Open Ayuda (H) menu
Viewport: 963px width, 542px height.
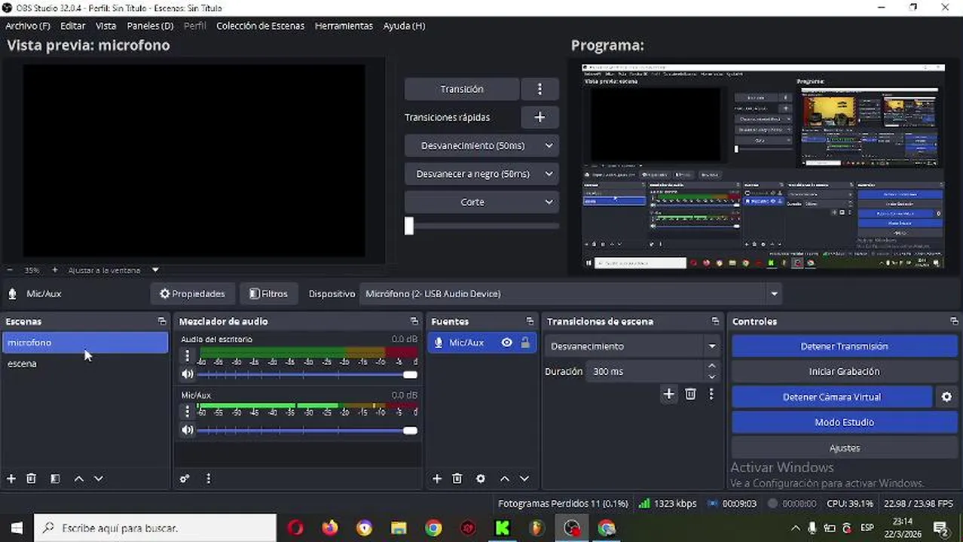click(404, 26)
